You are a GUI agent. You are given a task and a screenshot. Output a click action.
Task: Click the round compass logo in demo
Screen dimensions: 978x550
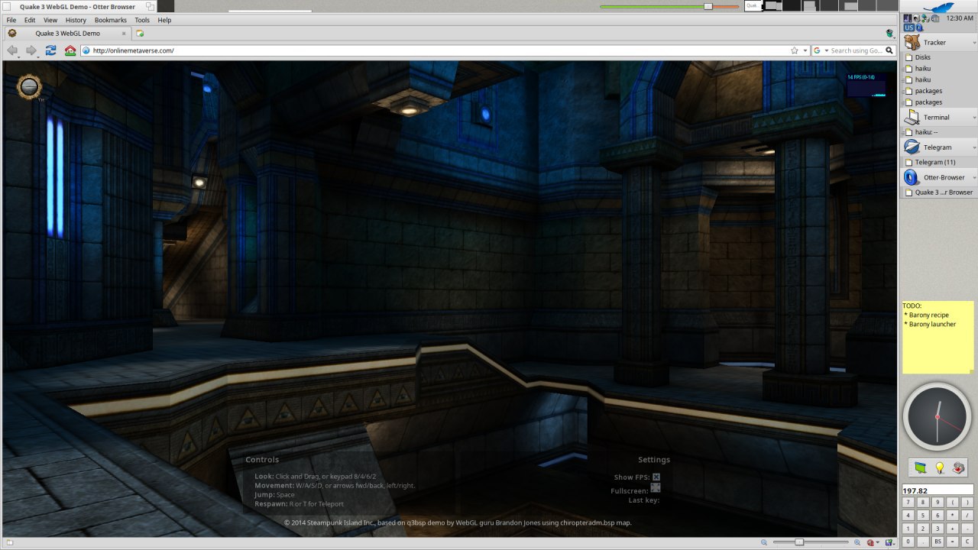pyautogui.click(x=29, y=87)
